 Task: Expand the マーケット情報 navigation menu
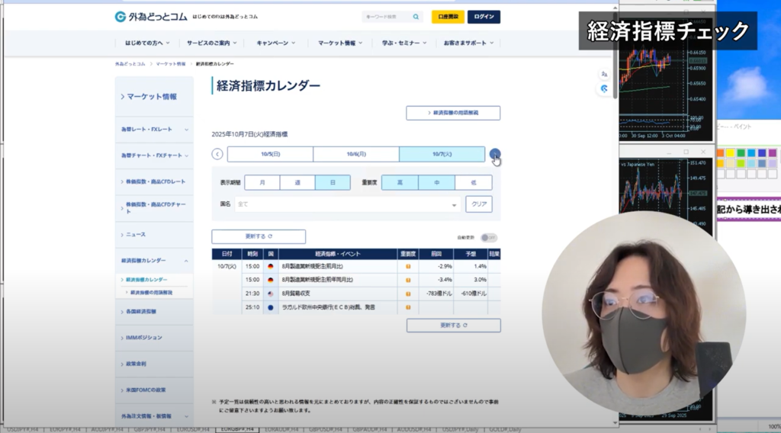click(339, 43)
